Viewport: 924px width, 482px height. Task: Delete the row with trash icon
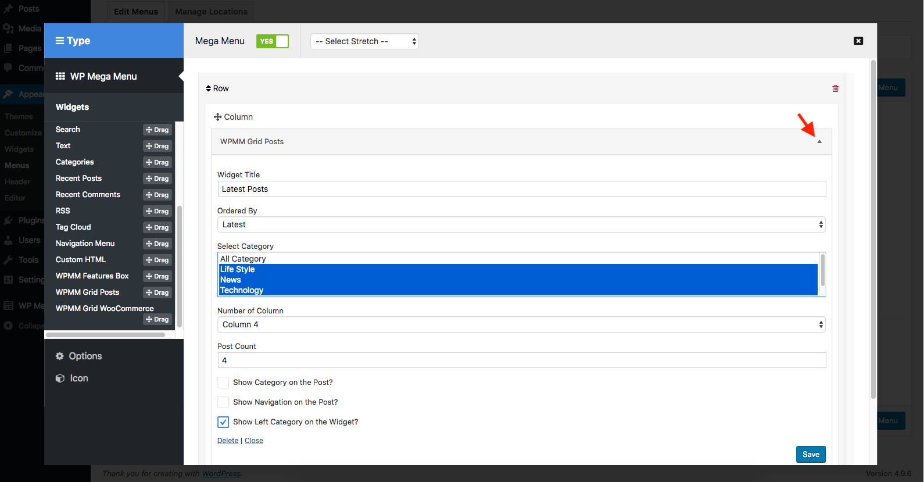835,88
